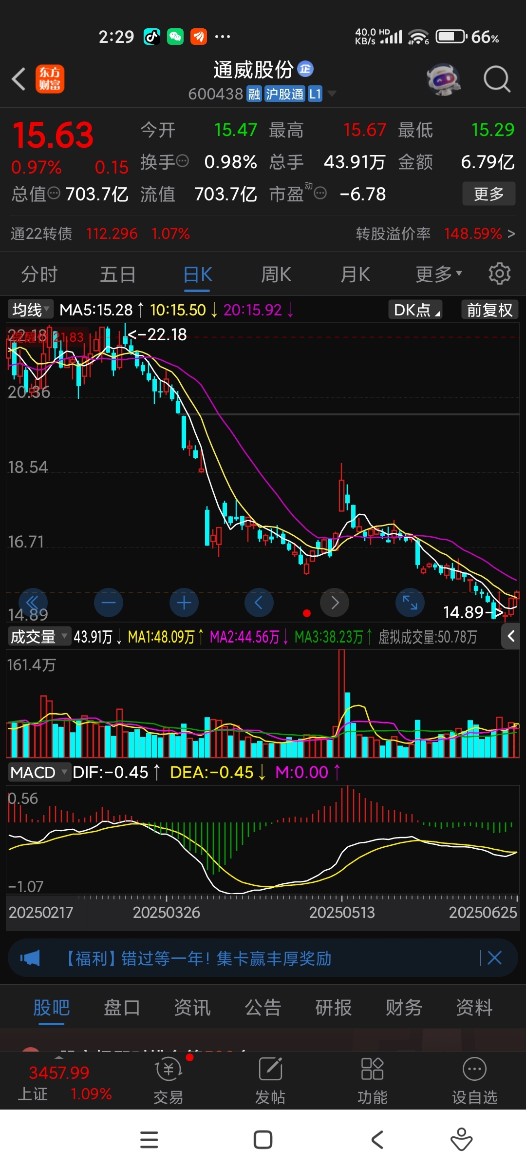Image resolution: width=526 pixels, height=1170 pixels.
Task: Open the 财务 tab
Action: (404, 1007)
